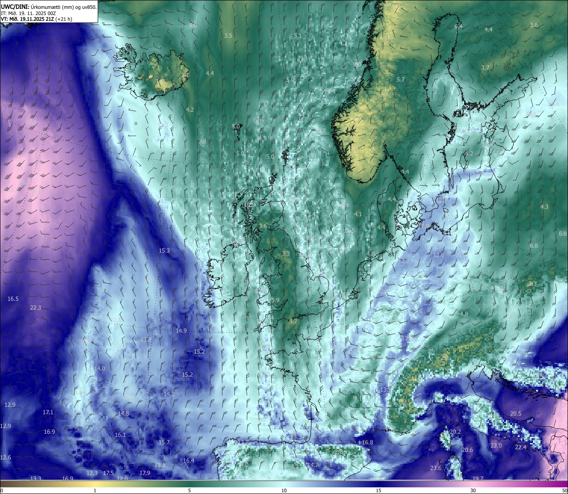Select the map value 15.7
Screen dimensions: 568x494
[164, 442]
